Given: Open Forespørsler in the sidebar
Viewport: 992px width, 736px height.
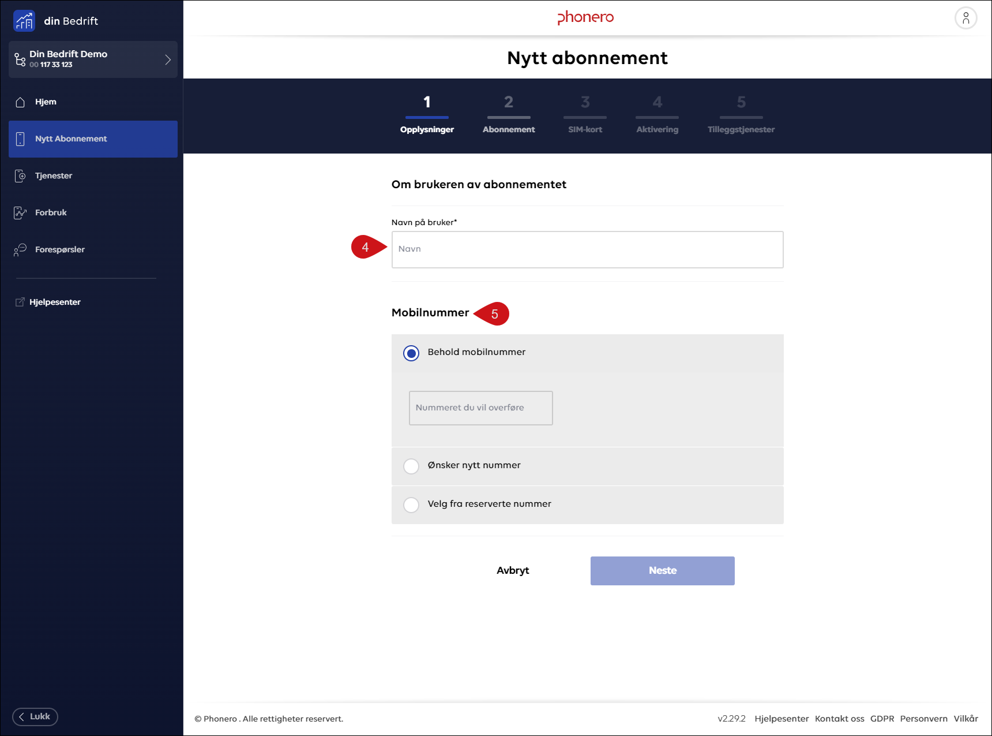Looking at the screenshot, I should coord(93,250).
